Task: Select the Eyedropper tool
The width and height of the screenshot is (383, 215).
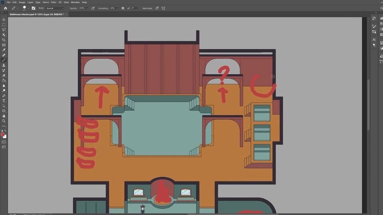Action: click(x=4, y=50)
